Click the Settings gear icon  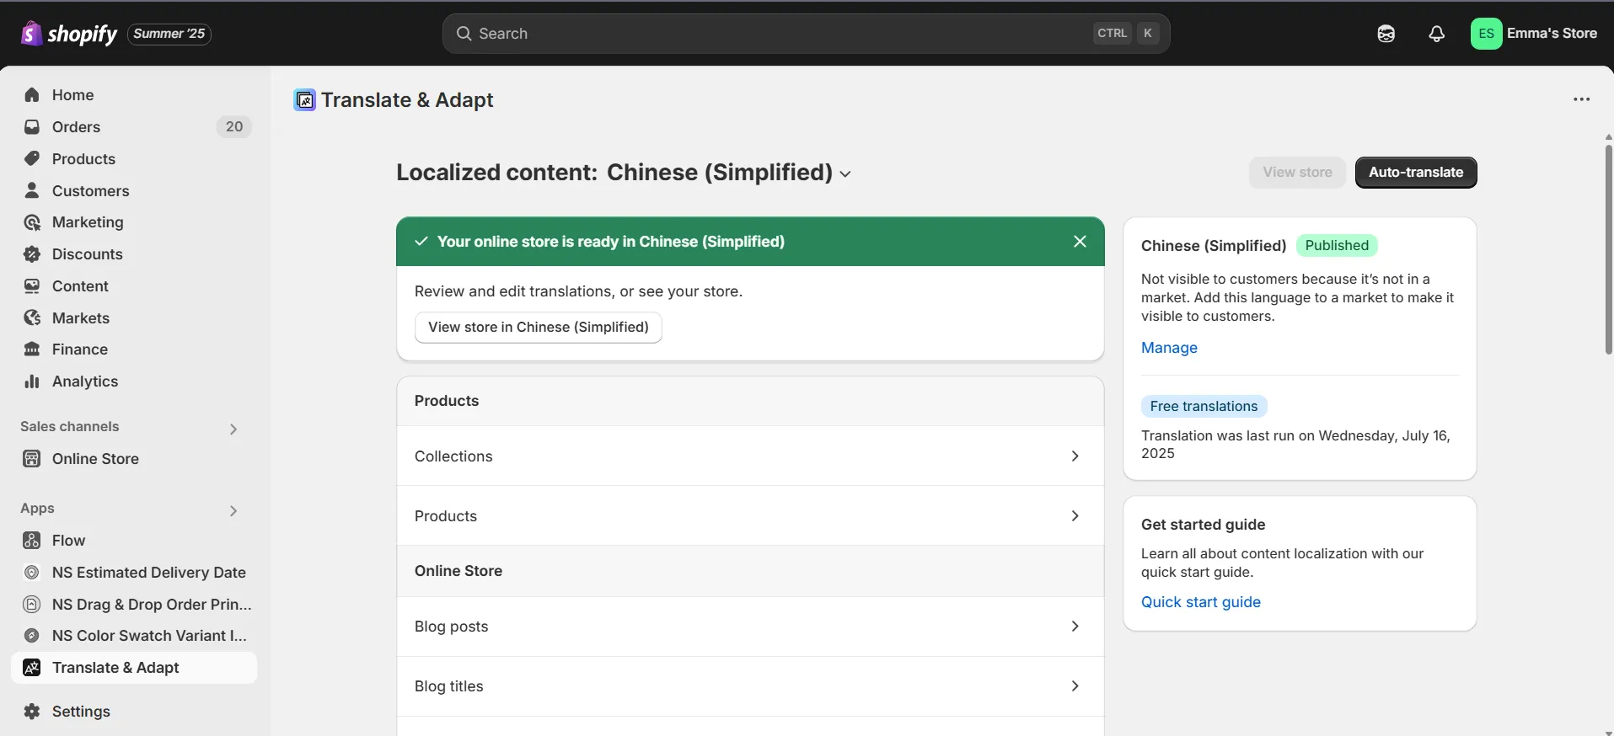32,712
